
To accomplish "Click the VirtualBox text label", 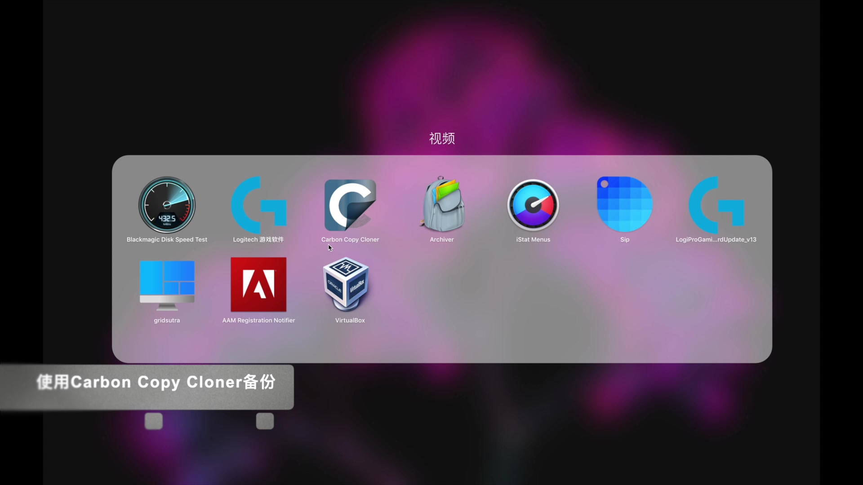I will tap(350, 320).
